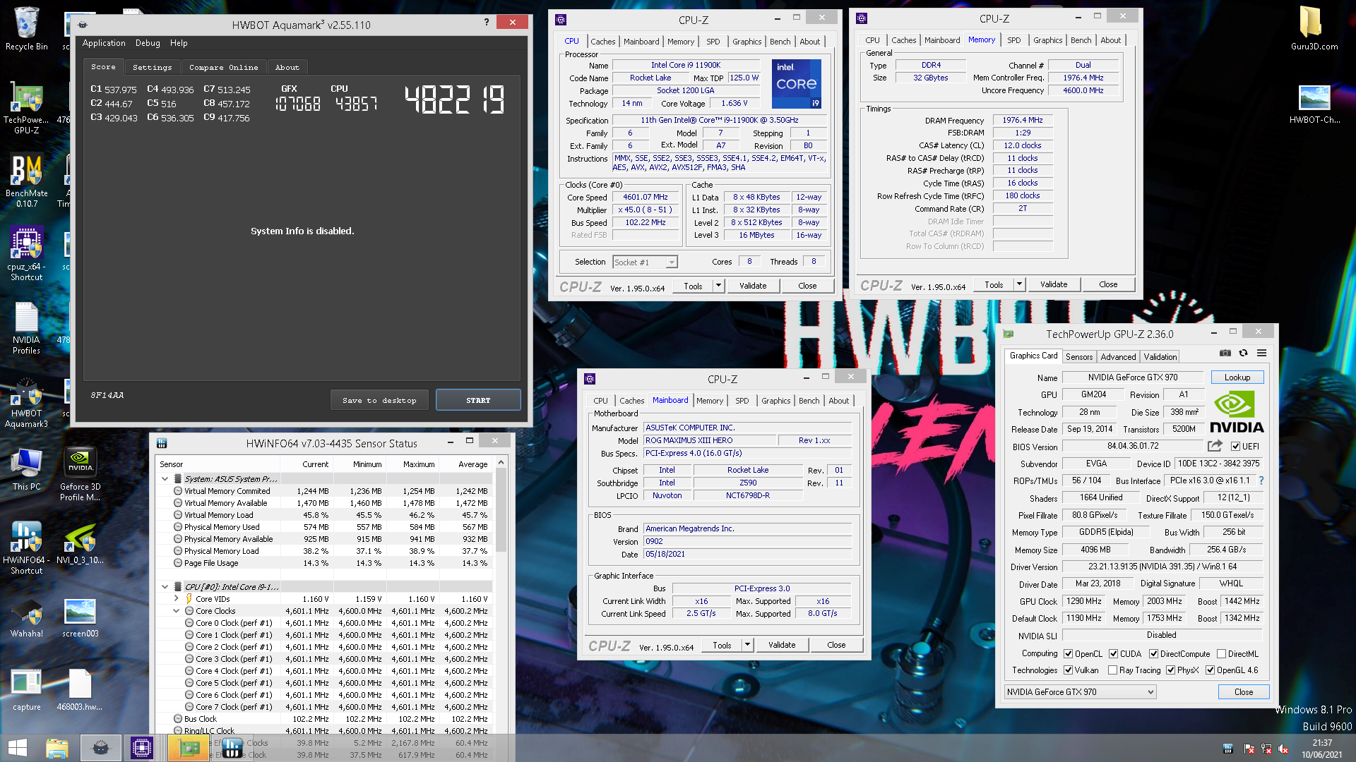The image size is (1356, 762).
Task: Toggle the CUDA checkbox
Action: [x=1114, y=654]
